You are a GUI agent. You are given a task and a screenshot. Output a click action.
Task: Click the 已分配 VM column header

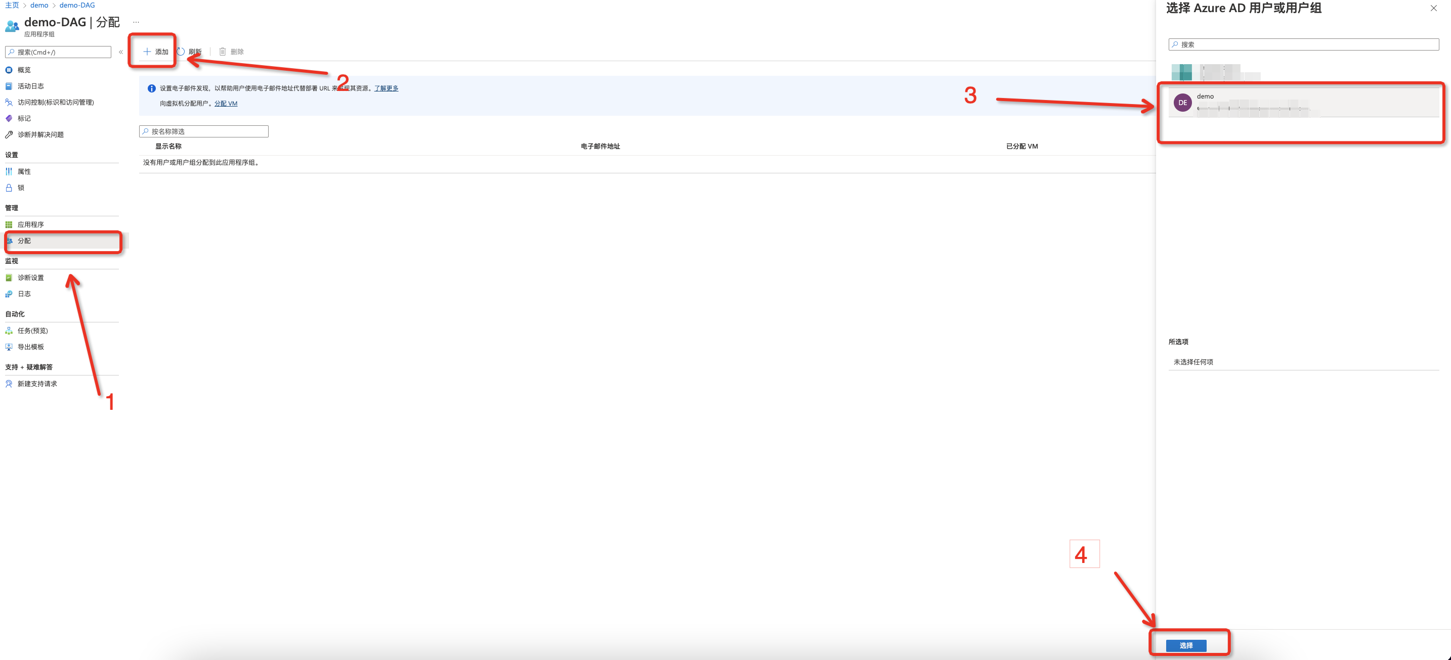point(1022,146)
